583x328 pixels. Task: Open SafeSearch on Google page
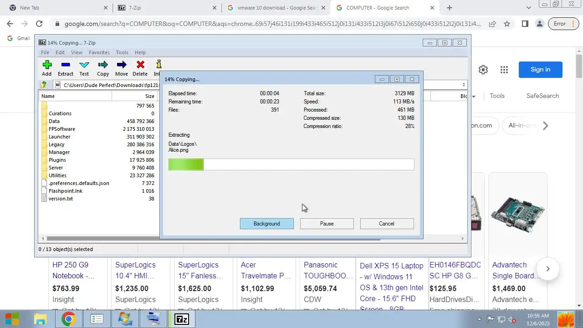(542, 96)
